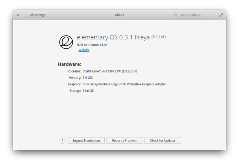Click the 'Storage:' label
Viewport: 239px width, 166px height.
click(75, 91)
